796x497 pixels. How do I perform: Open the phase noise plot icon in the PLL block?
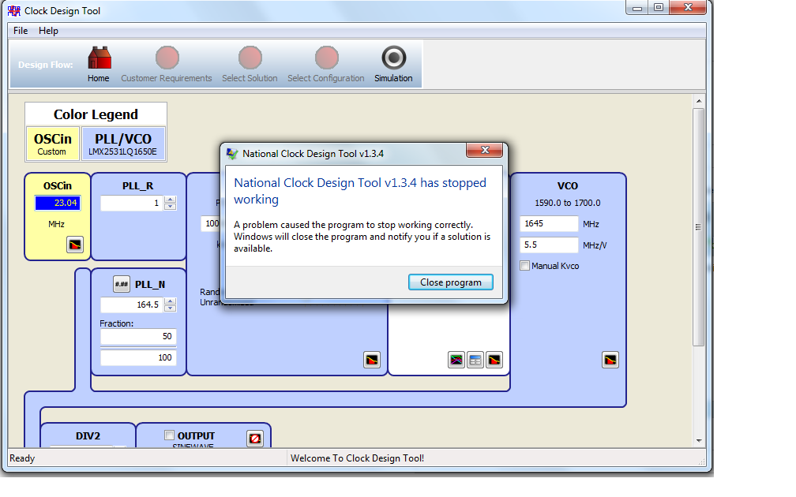[x=372, y=360]
